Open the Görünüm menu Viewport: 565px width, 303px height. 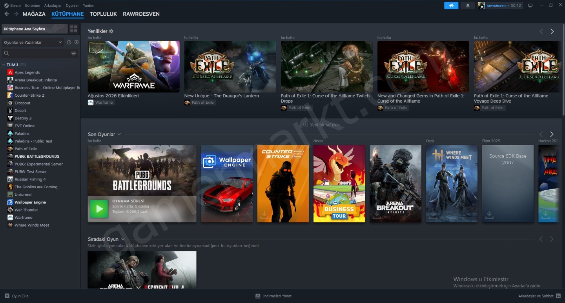click(x=33, y=5)
